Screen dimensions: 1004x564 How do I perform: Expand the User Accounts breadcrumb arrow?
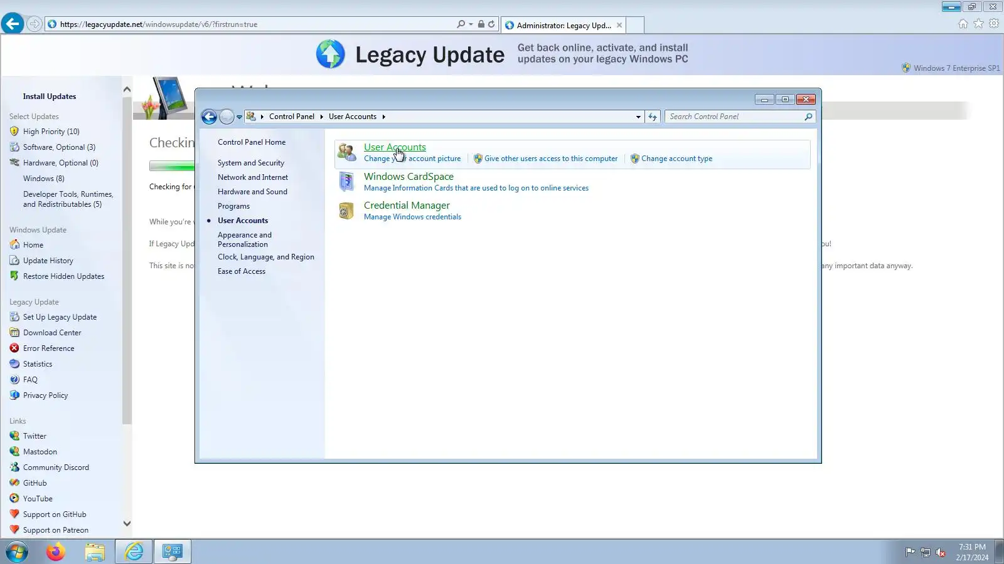pyautogui.click(x=383, y=117)
